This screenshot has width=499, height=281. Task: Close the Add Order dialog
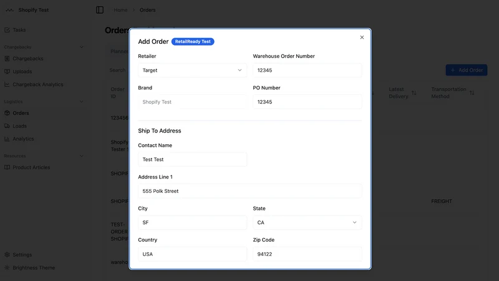click(x=362, y=37)
